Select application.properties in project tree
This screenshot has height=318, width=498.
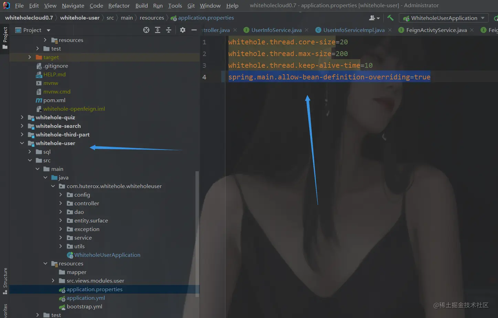click(94, 289)
